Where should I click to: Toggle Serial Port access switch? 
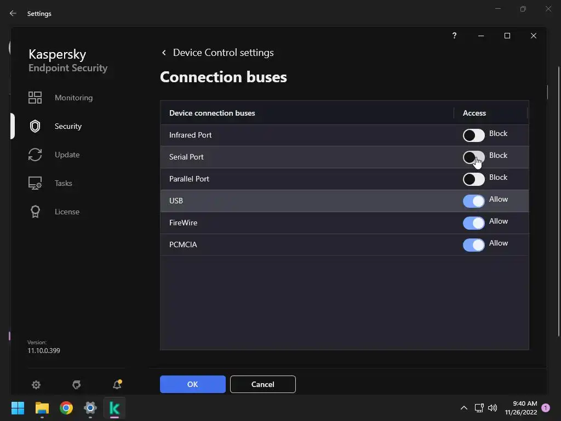point(474,157)
